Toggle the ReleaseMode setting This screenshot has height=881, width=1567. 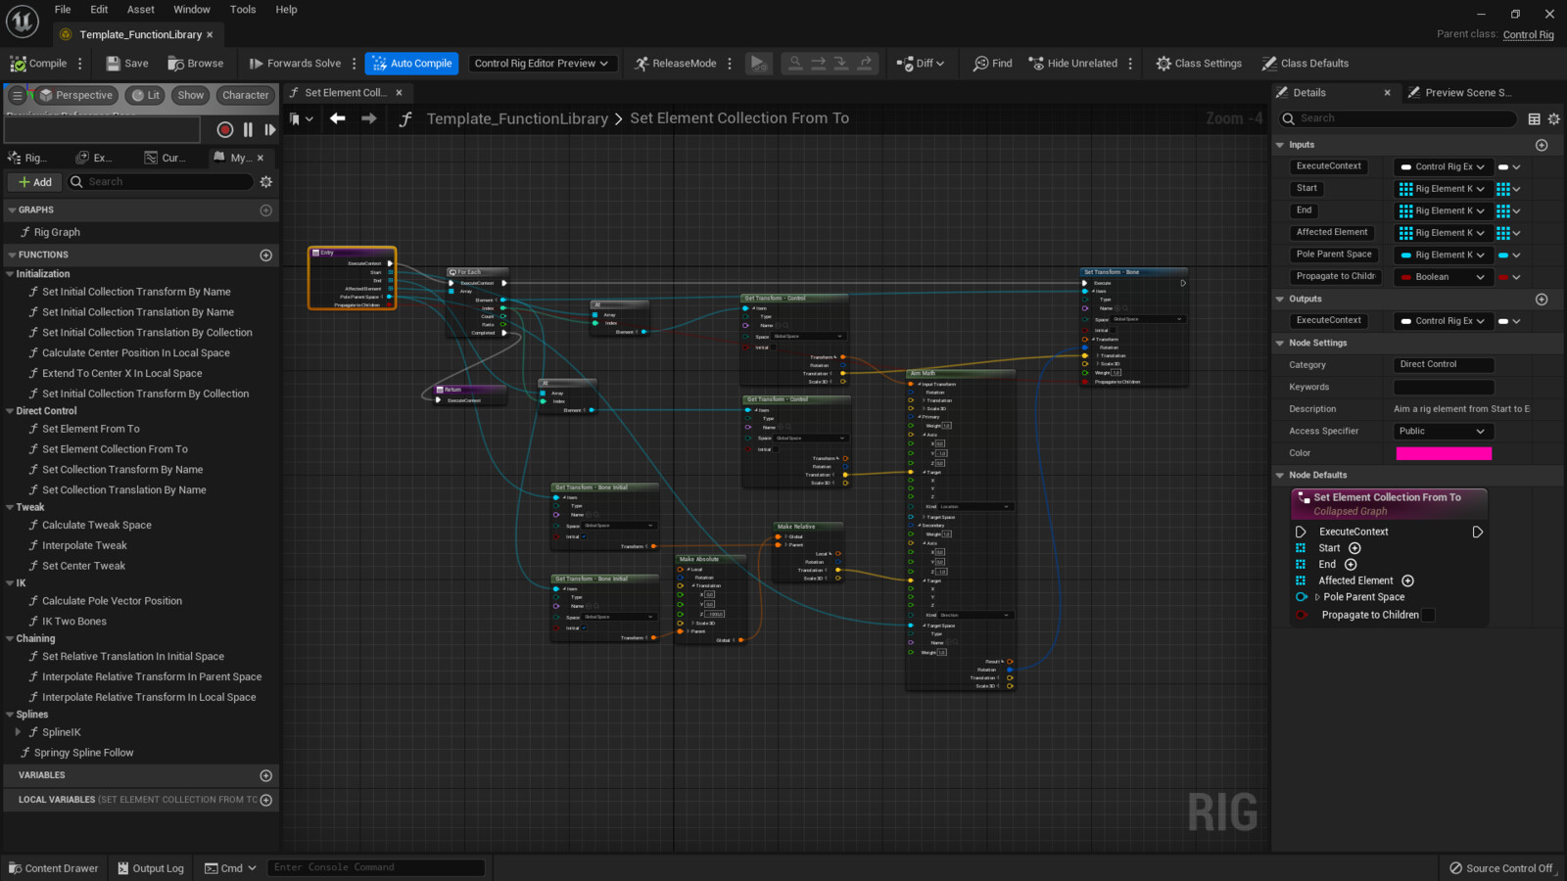coord(675,64)
